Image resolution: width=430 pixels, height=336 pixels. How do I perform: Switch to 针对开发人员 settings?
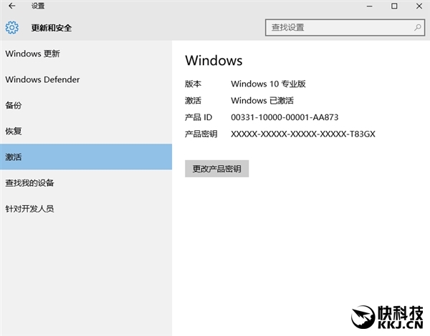(x=29, y=208)
